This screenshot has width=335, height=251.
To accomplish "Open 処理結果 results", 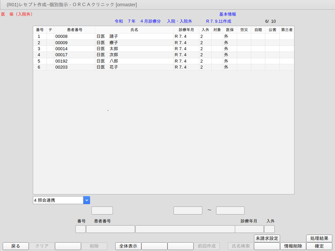I will click(319, 238).
